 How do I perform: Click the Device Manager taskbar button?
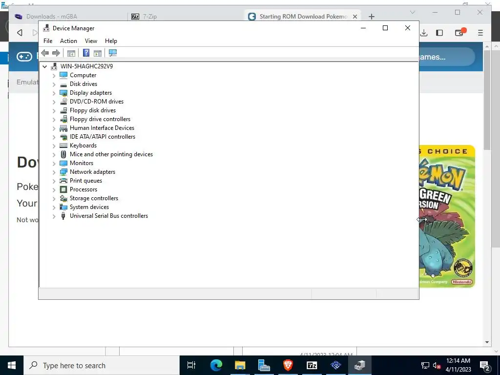(x=360, y=365)
